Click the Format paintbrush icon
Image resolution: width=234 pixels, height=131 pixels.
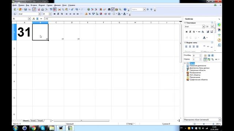72,9
